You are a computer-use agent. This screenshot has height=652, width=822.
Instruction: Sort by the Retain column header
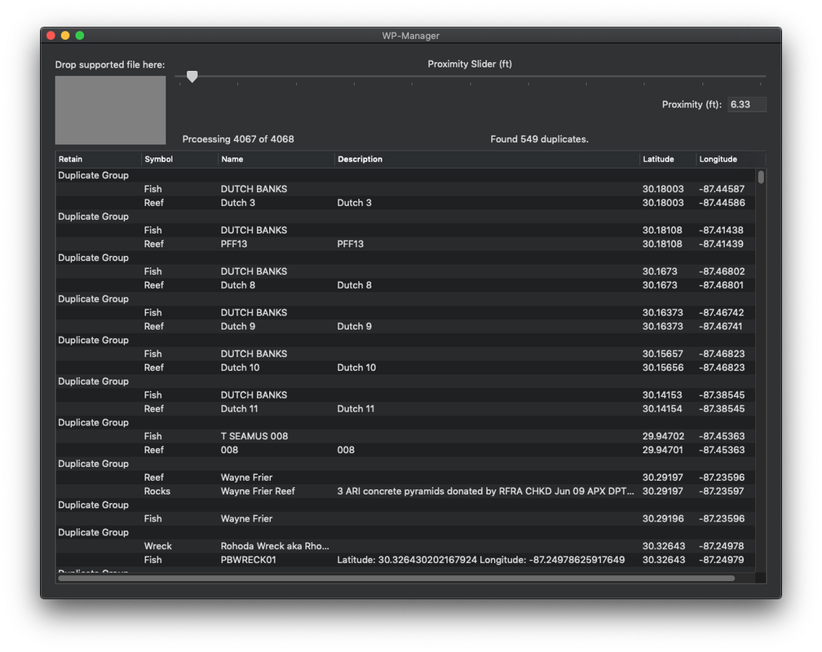point(99,159)
